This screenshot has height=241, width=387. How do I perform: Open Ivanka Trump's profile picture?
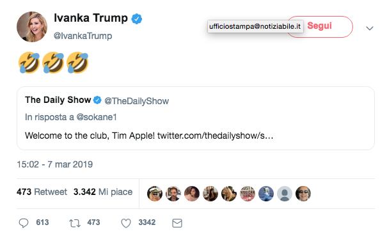32,27
